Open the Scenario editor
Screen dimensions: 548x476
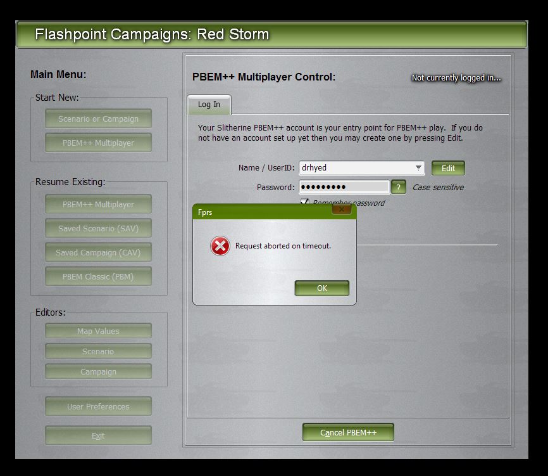point(98,351)
